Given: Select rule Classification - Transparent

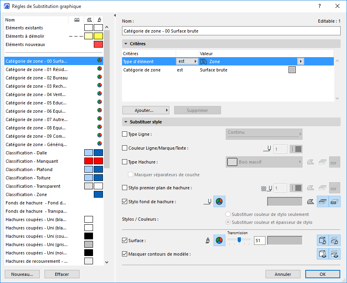Looking at the screenshot, I should pos(54,186).
